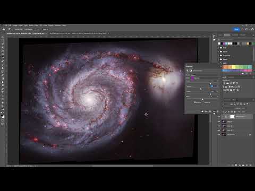Viewport: 255px width, 191px height.
Task: Open the Filter menu
Action: (36, 25)
